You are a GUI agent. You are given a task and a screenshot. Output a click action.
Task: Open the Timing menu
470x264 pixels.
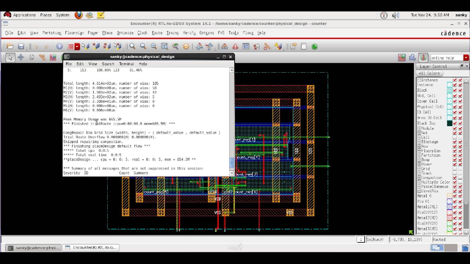(172, 33)
